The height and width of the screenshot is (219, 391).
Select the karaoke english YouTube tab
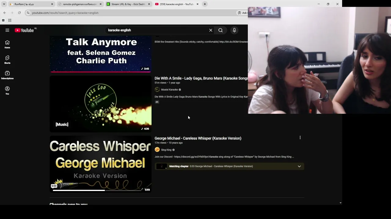(x=177, y=4)
